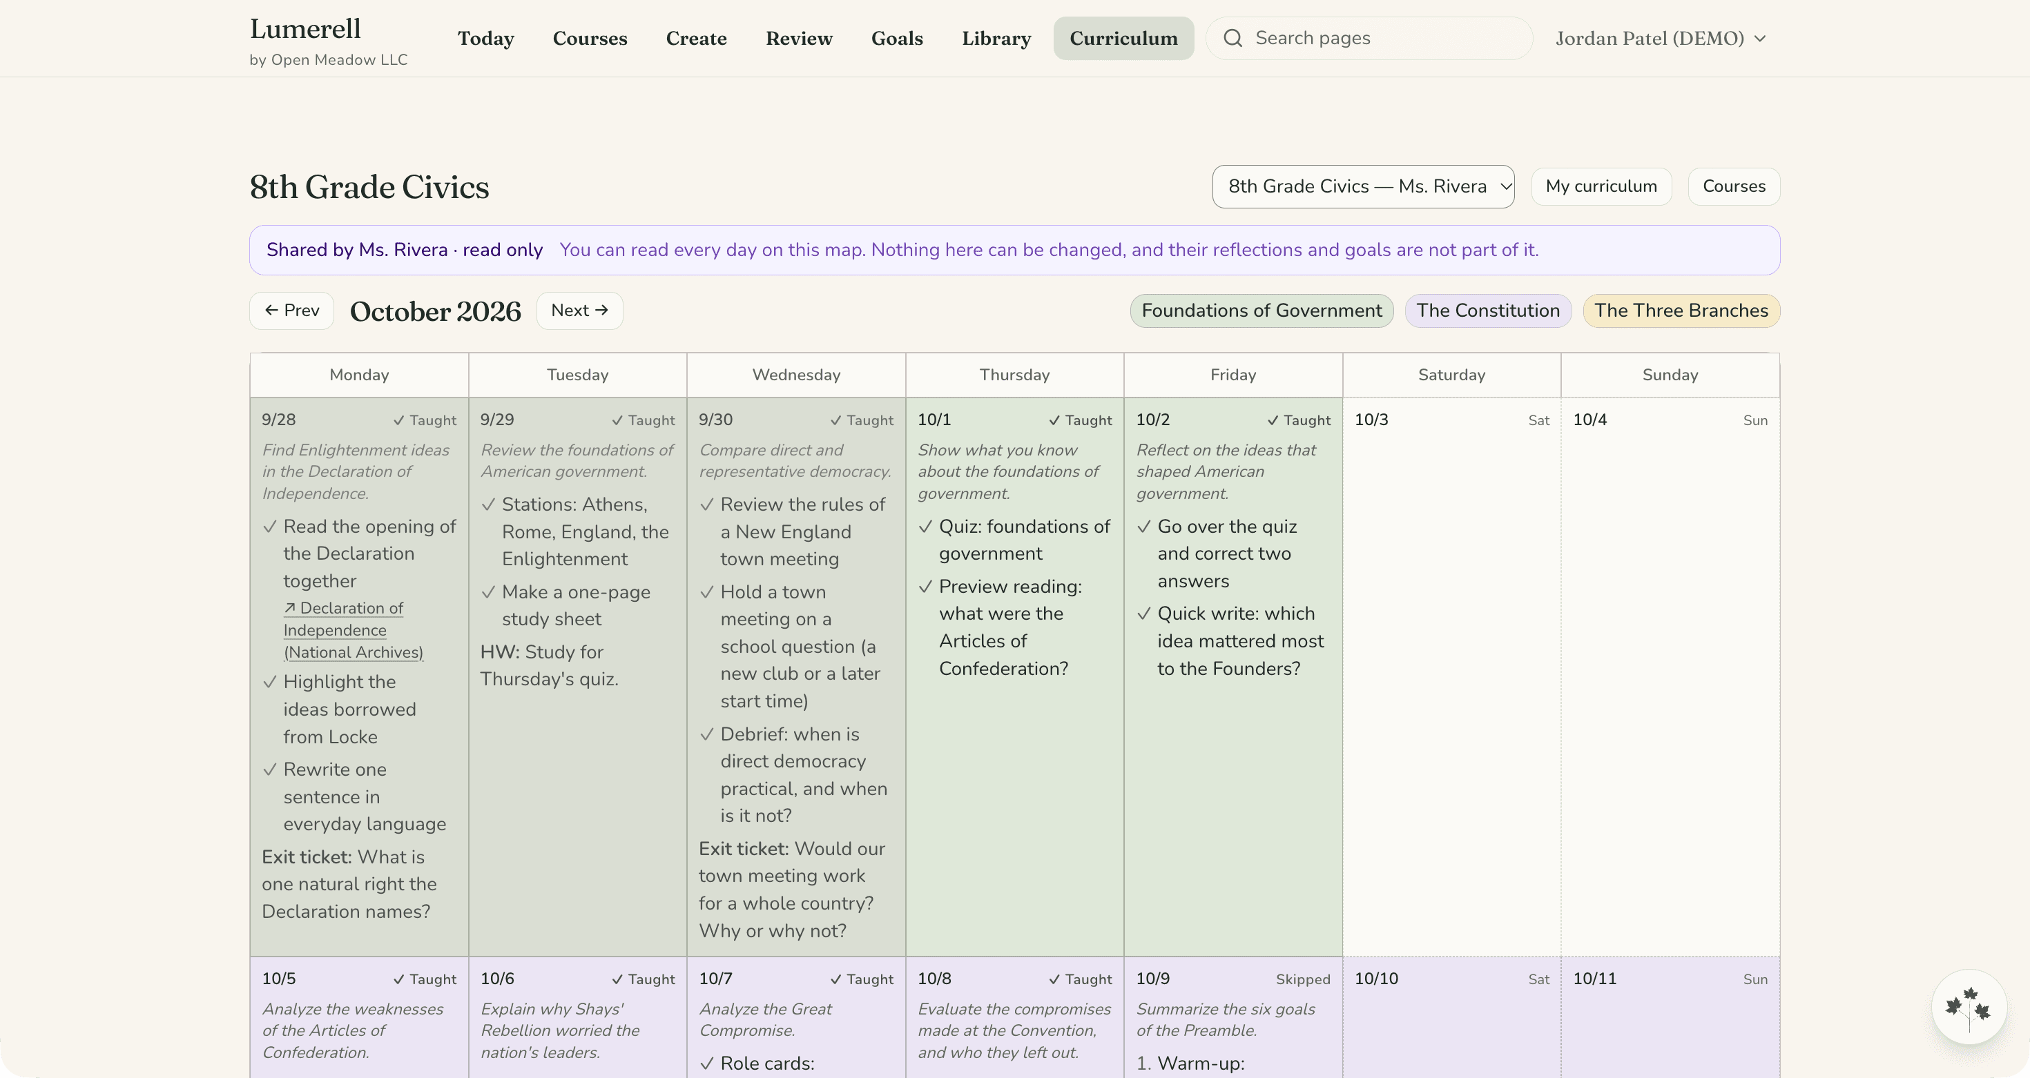Click the checkmark by Debrief: when is direct democracy

(707, 734)
